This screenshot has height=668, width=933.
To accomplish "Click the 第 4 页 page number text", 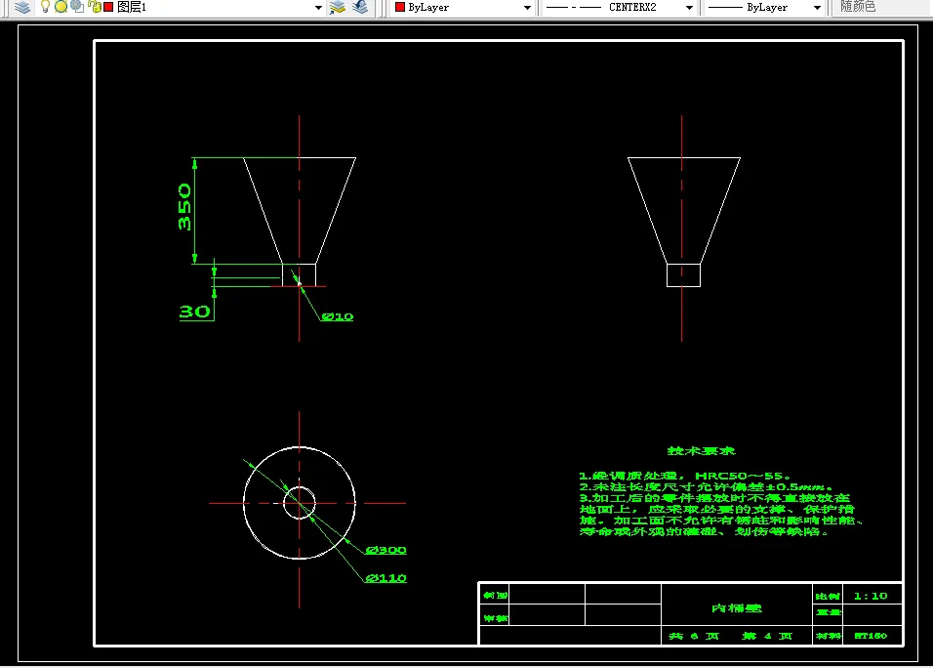I will pyautogui.click(x=768, y=636).
